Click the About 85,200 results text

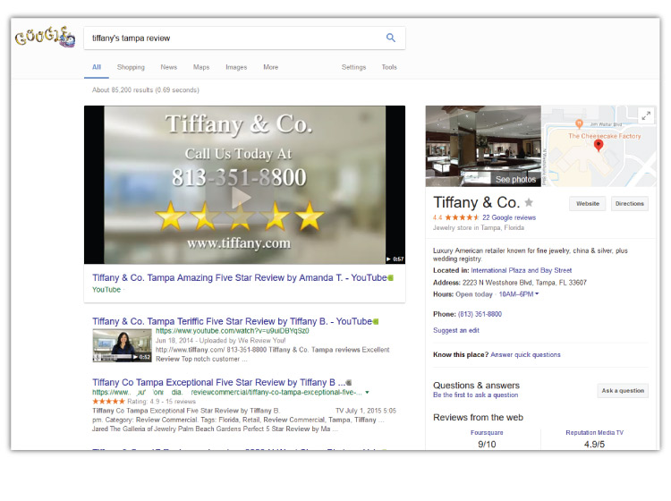click(x=146, y=90)
